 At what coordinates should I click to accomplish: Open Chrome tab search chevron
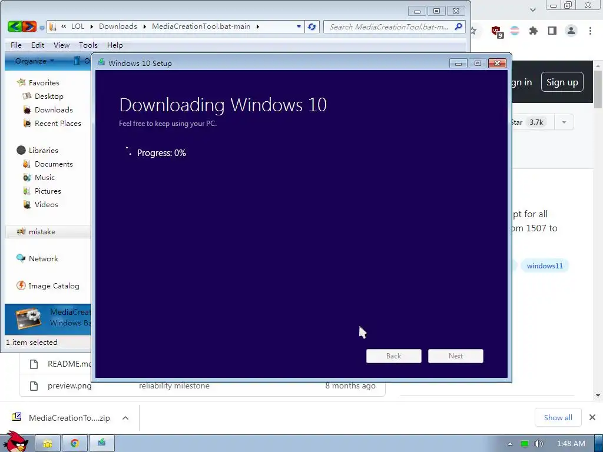tap(532, 10)
